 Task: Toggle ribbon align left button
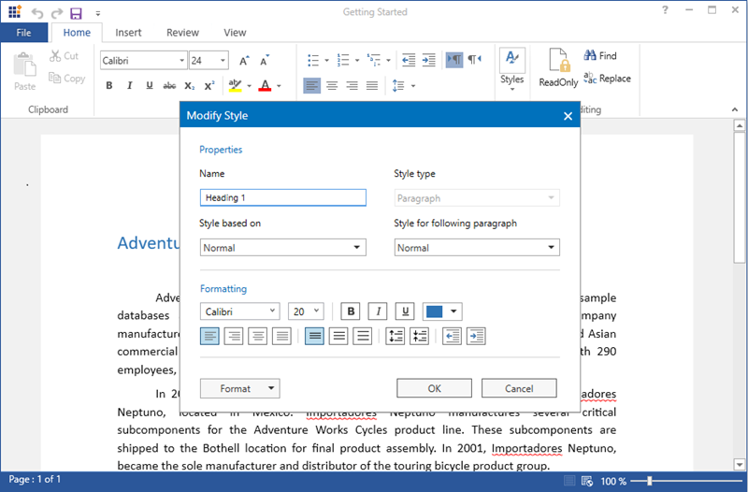pyautogui.click(x=312, y=86)
